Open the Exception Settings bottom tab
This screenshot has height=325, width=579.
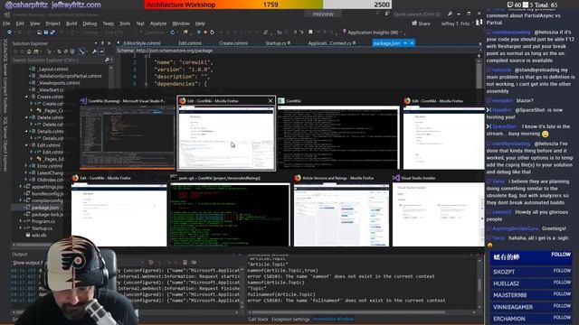(x=290, y=319)
